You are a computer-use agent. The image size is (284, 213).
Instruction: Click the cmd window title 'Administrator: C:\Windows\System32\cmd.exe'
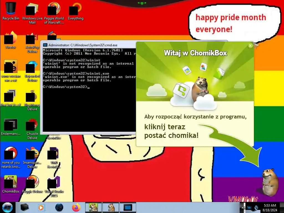point(83,45)
